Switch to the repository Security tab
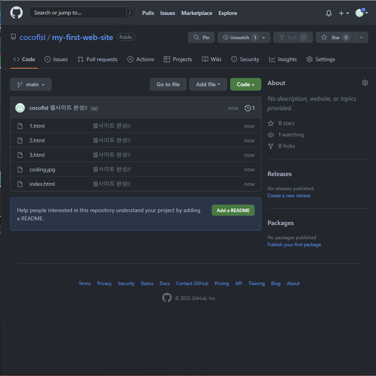 [x=245, y=59]
